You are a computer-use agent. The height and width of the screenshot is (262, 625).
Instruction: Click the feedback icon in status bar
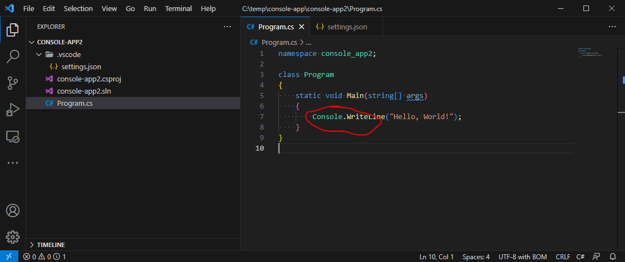tap(596, 257)
